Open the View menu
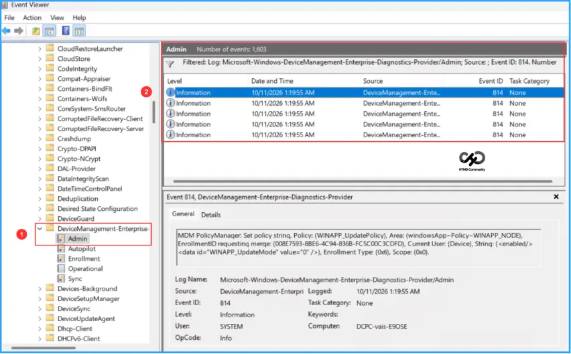This screenshot has height=354, width=571. (x=57, y=17)
